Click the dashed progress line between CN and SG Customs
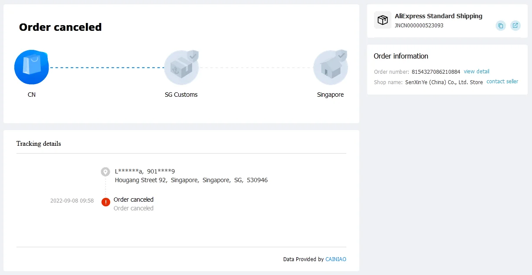 coord(106,68)
